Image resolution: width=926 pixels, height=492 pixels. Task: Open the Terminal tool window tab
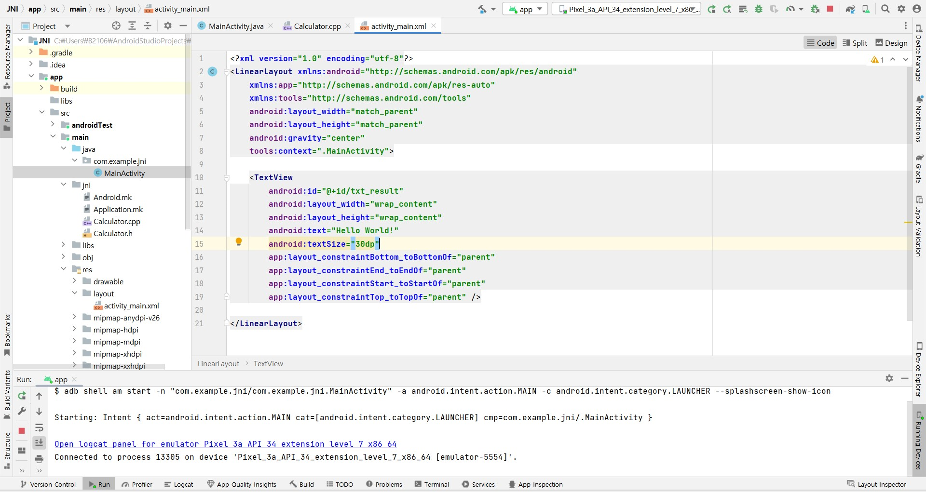(x=432, y=484)
